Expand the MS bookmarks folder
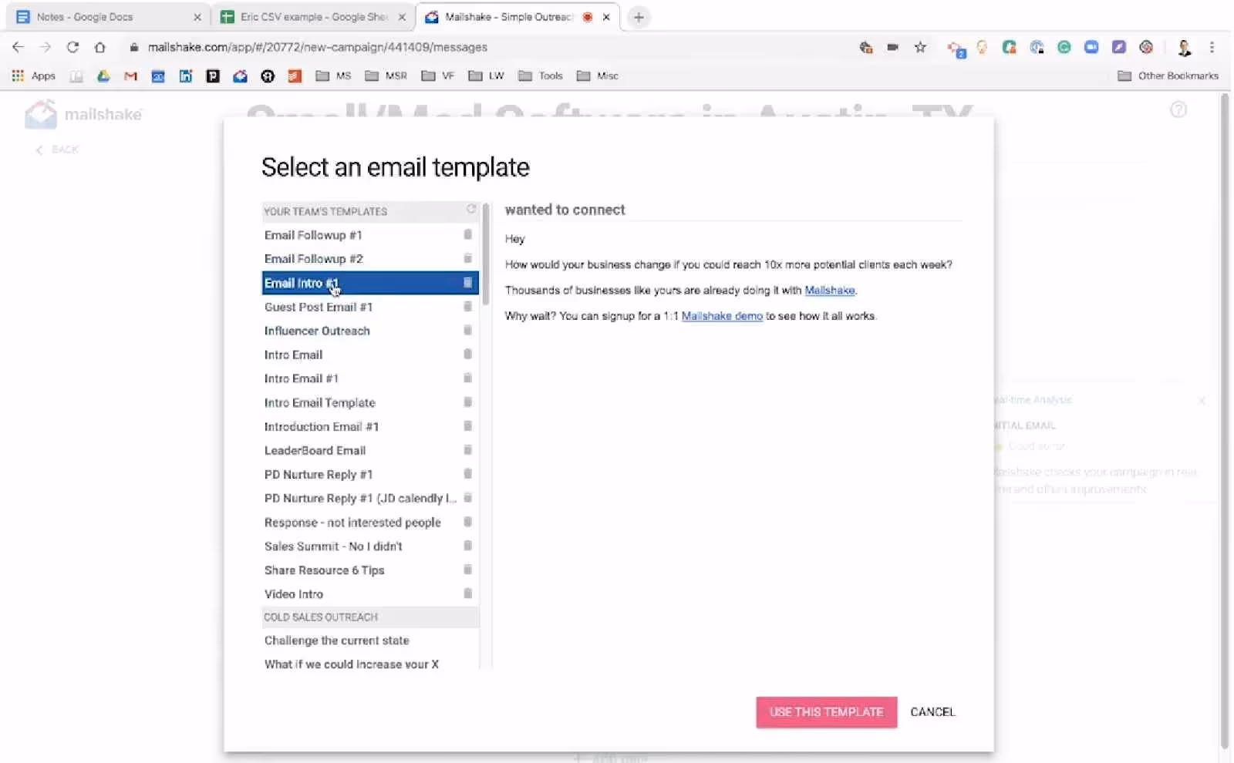The height and width of the screenshot is (763, 1234). point(332,76)
